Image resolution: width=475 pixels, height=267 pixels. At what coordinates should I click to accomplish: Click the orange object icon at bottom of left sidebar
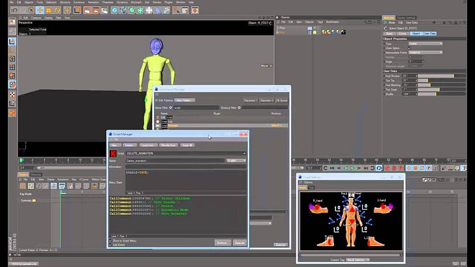pos(12,113)
